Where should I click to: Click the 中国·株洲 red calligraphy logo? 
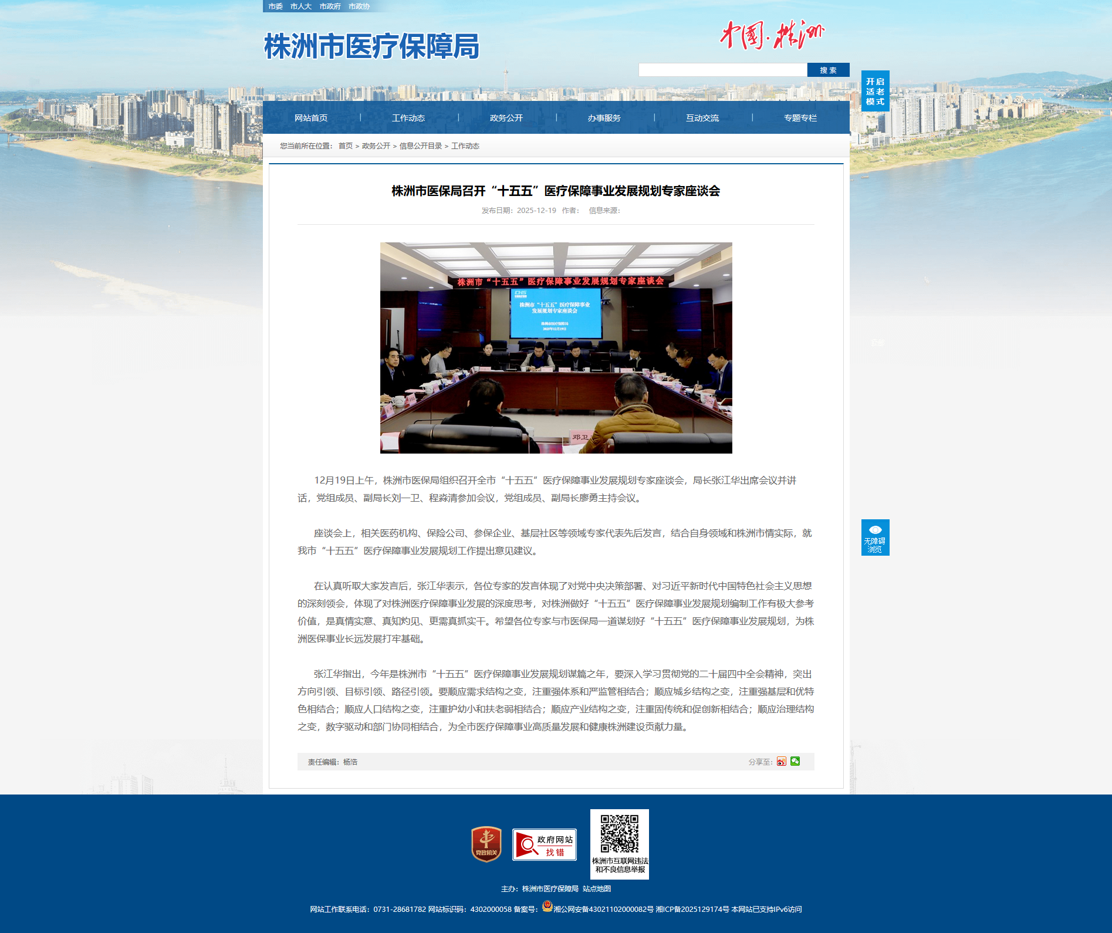pos(772,35)
